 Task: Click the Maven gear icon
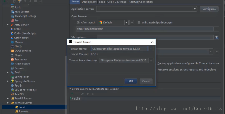[x=12, y=42]
